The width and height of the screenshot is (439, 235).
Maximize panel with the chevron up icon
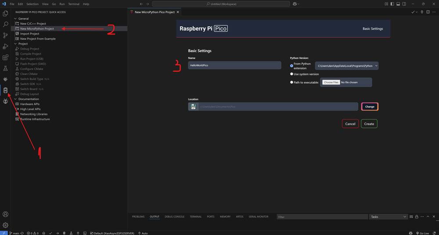tap(428, 217)
